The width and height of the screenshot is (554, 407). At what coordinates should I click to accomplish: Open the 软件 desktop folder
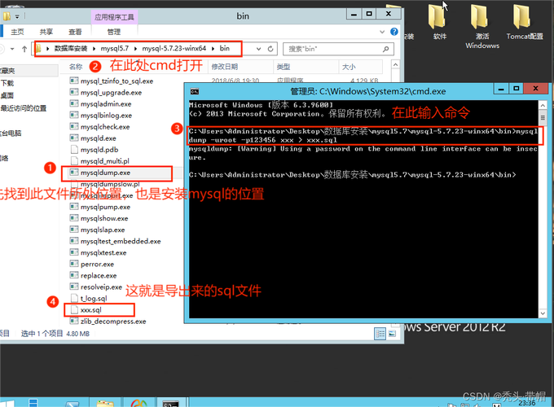[439, 22]
